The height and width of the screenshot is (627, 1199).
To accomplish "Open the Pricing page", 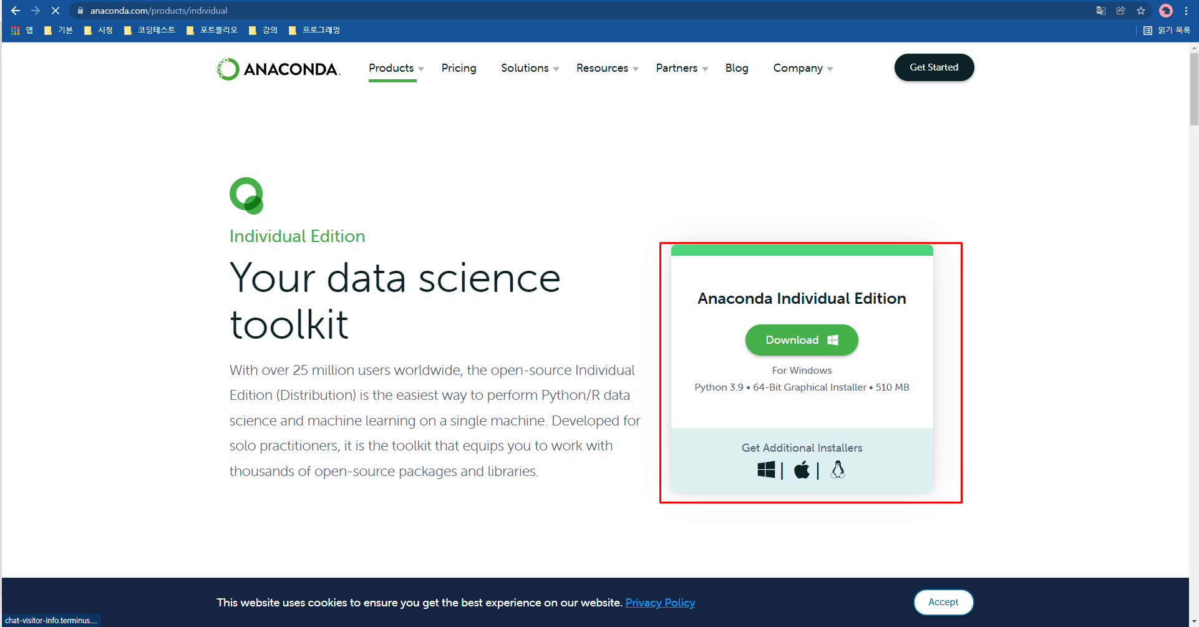I will click(459, 68).
